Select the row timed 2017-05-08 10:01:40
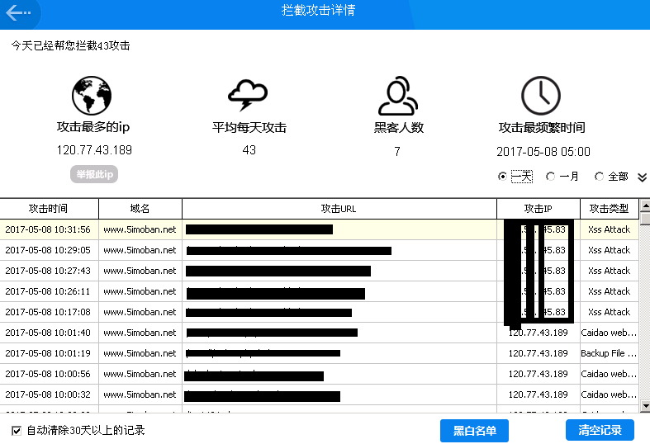This screenshot has width=650, height=444. (319, 333)
